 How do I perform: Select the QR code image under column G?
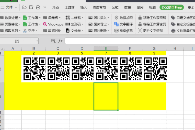point(155,69)
